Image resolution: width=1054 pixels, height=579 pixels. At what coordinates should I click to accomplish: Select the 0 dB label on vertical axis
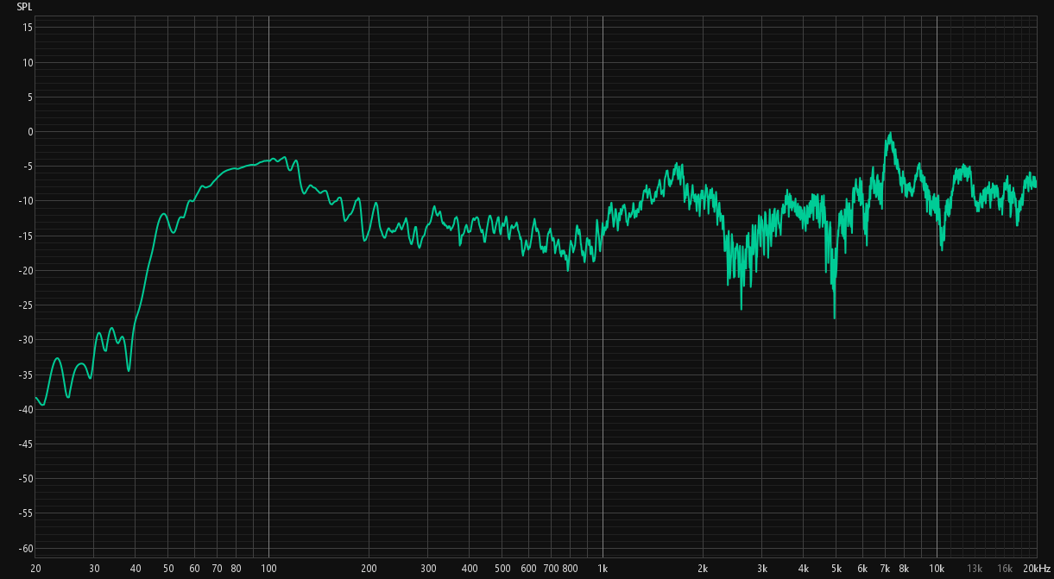coord(29,132)
